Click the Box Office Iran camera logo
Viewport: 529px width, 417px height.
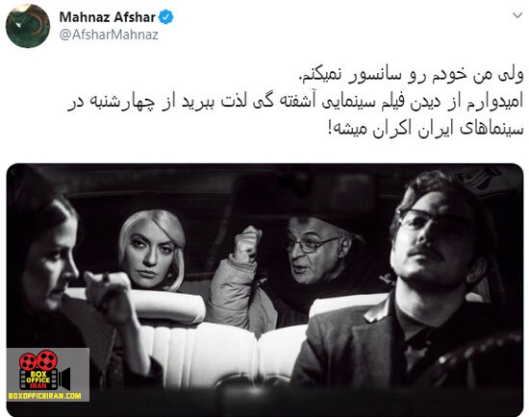tap(45, 371)
